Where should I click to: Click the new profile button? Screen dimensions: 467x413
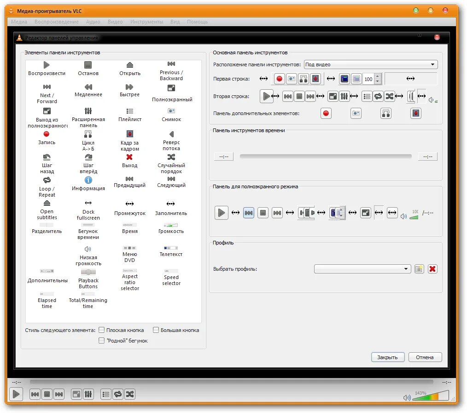419,269
